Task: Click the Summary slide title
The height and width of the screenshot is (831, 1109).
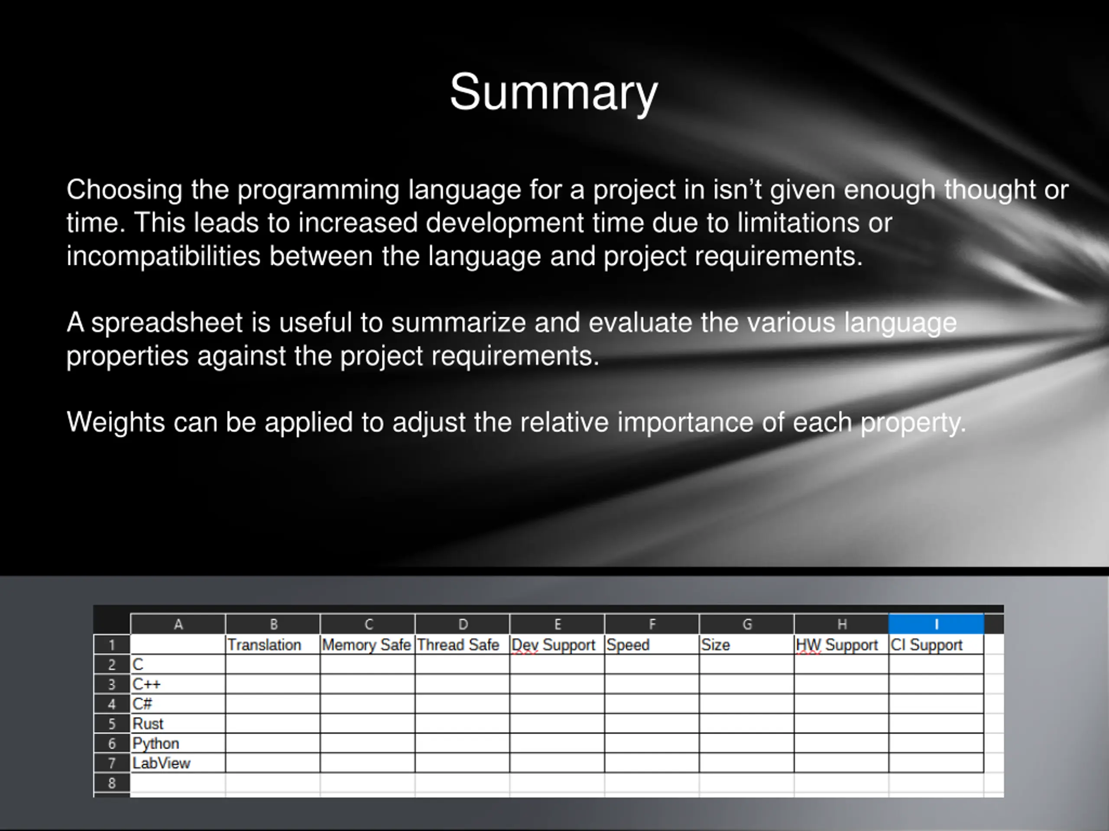Action: (x=554, y=92)
